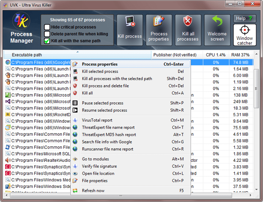Choose VirusTotal report in context menu
Image resolution: width=263 pixels, height=202 pixels.
[x=97, y=120]
